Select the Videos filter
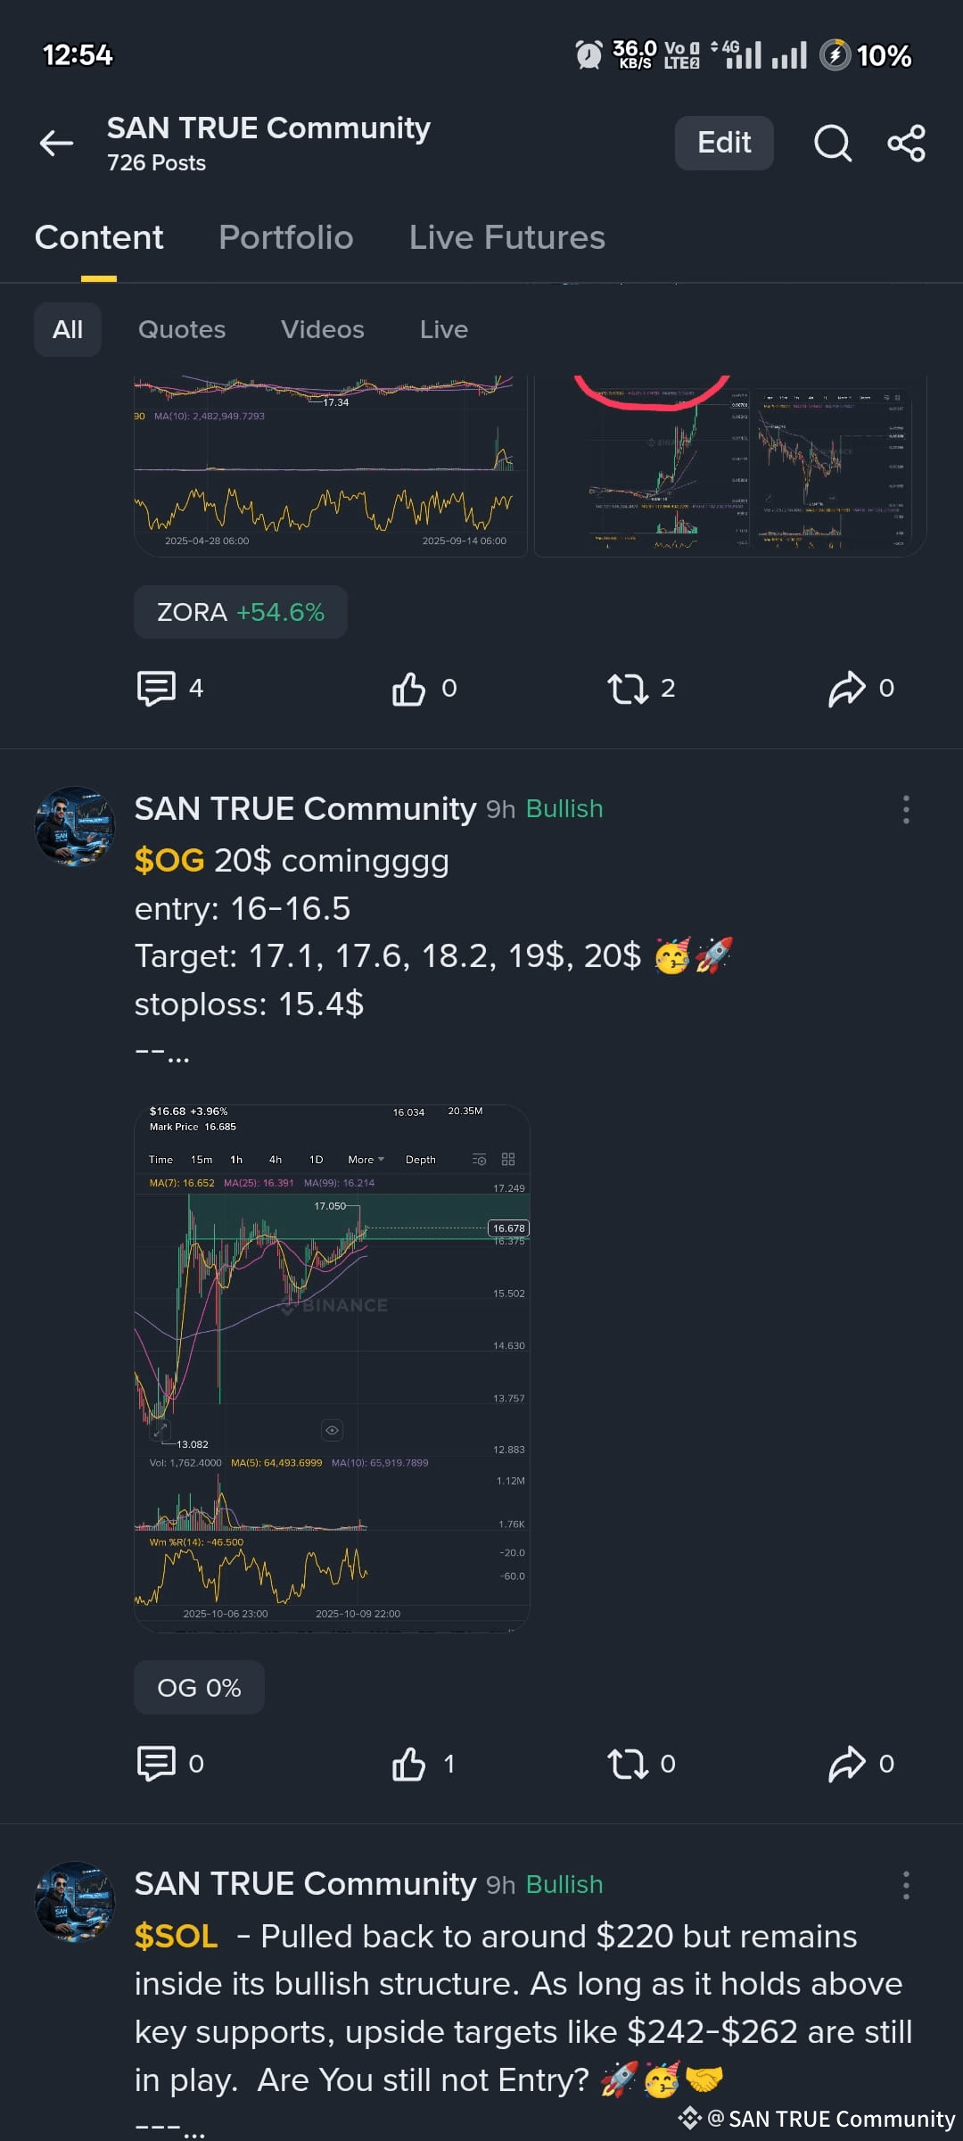This screenshot has width=963, height=2141. pos(323,329)
